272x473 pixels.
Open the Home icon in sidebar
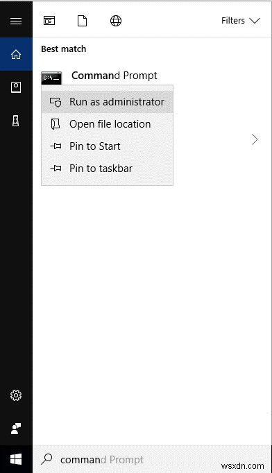(x=16, y=54)
